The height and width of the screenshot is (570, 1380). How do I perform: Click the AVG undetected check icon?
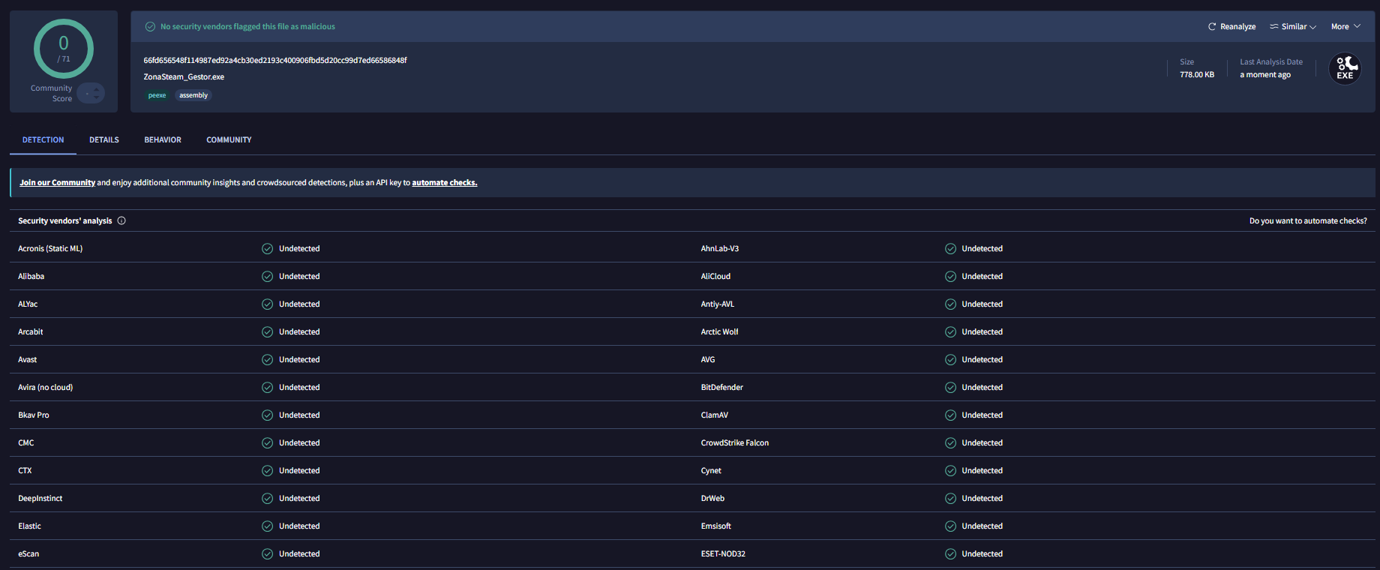pos(950,360)
